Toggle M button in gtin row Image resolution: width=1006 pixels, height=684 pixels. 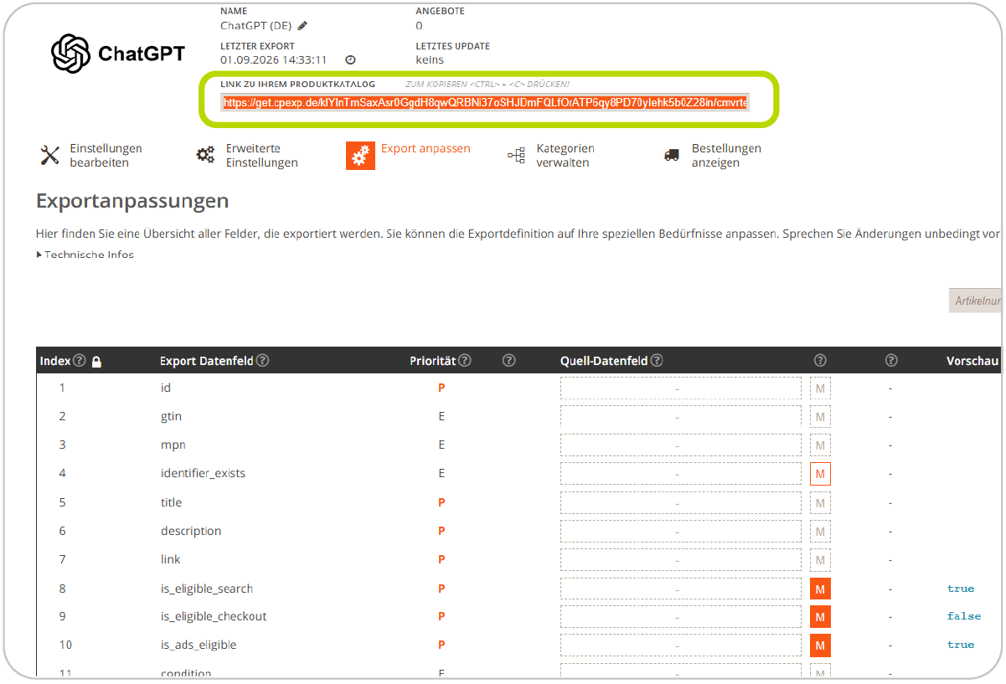[820, 417]
